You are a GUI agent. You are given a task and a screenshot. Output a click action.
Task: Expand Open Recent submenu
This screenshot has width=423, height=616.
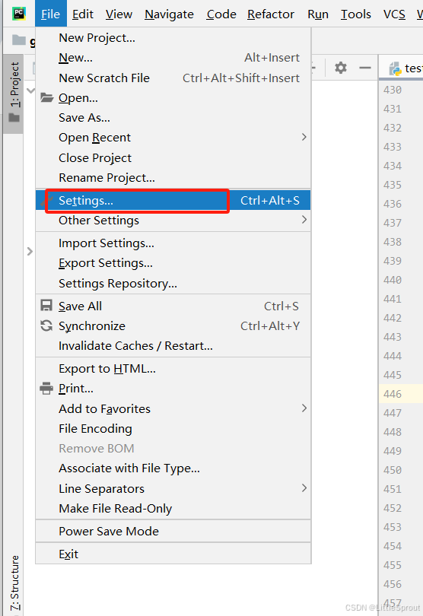click(173, 138)
